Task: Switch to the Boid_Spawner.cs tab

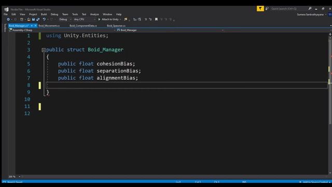Action: tap(116, 25)
